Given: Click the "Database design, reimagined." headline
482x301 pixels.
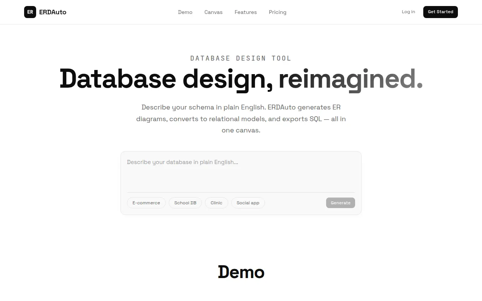Looking at the screenshot, I should pyautogui.click(x=241, y=79).
